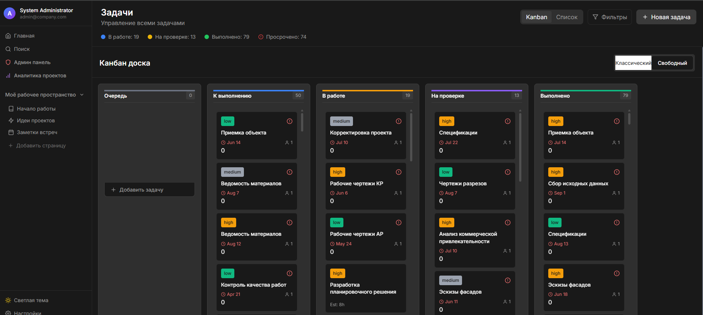Viewport: 703px width, 315px height.
Task: Click the funnel icon in Фильтры
Action: pos(595,17)
